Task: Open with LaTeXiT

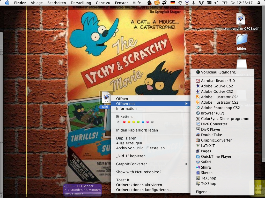Action: [x=222, y=146]
